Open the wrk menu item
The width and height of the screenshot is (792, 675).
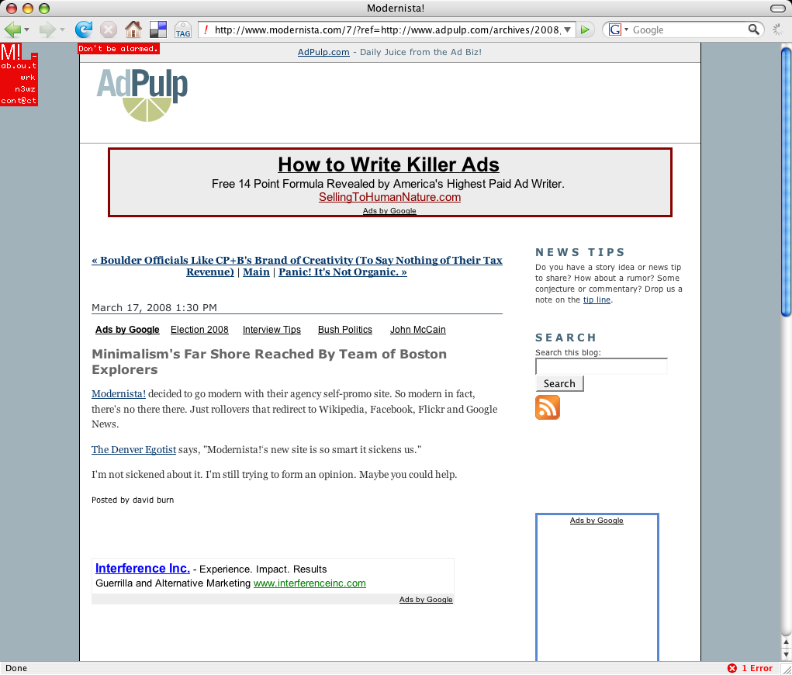(28, 78)
